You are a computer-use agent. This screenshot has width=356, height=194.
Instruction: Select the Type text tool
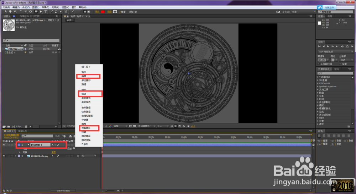46,12
